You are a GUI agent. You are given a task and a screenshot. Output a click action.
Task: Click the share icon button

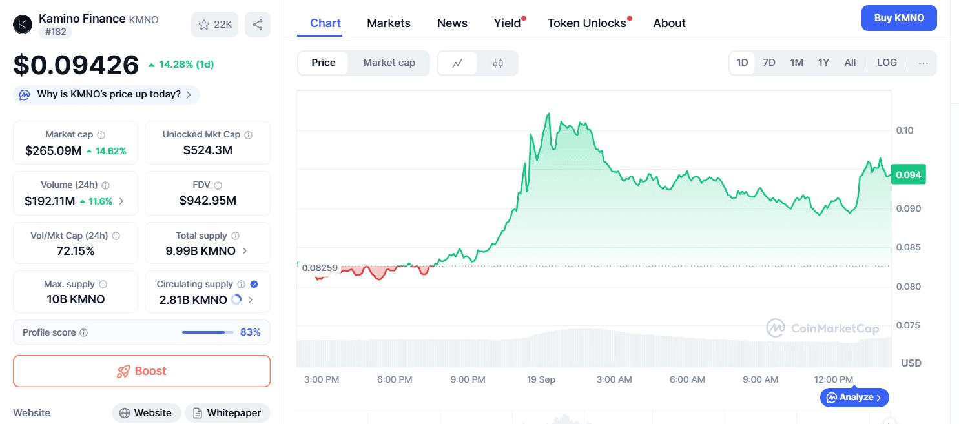point(258,25)
